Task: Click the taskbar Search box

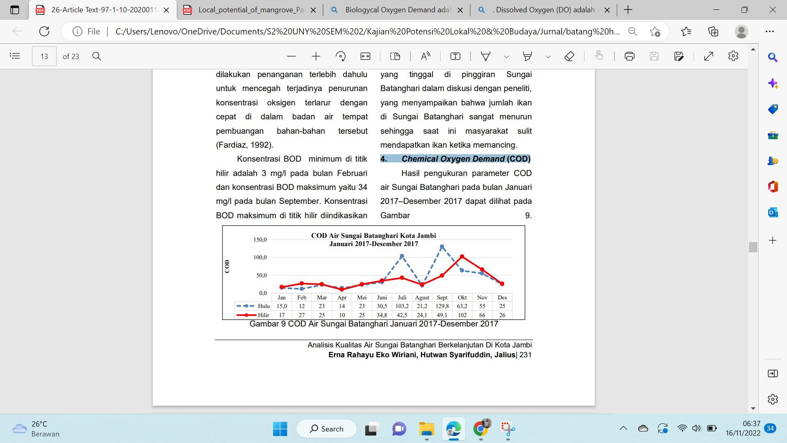Action: point(327,429)
